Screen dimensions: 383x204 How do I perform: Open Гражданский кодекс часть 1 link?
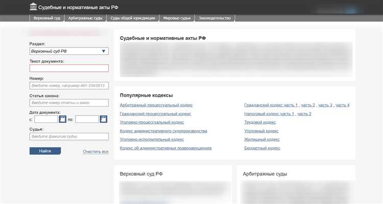point(271,105)
